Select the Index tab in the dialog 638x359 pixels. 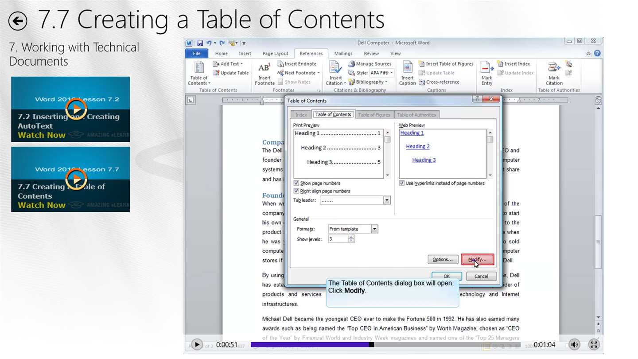point(301,115)
